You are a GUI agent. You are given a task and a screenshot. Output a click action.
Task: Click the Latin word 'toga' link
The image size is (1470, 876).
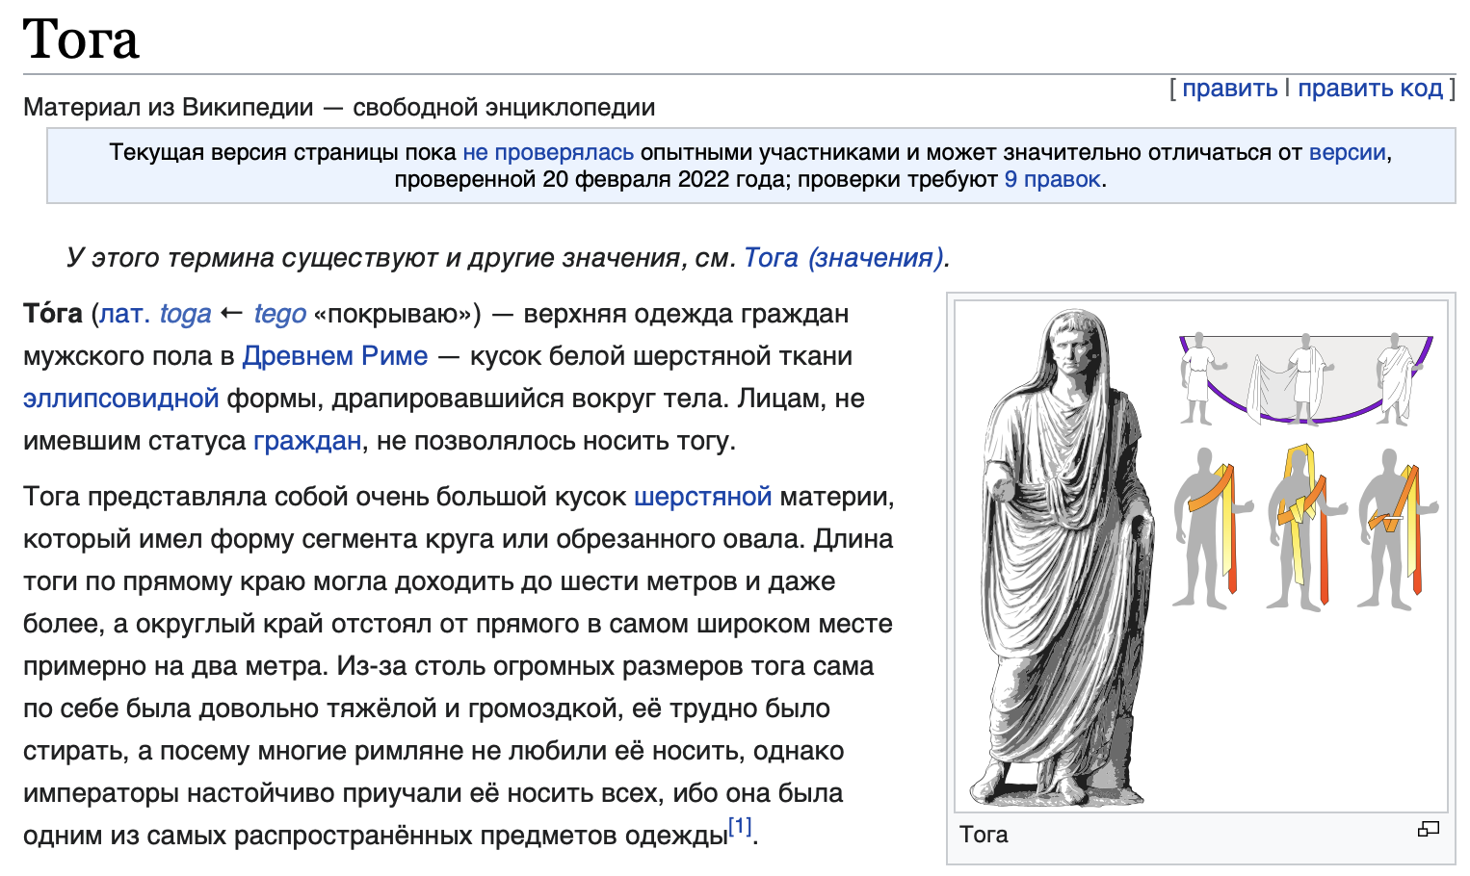pyautogui.click(x=185, y=314)
